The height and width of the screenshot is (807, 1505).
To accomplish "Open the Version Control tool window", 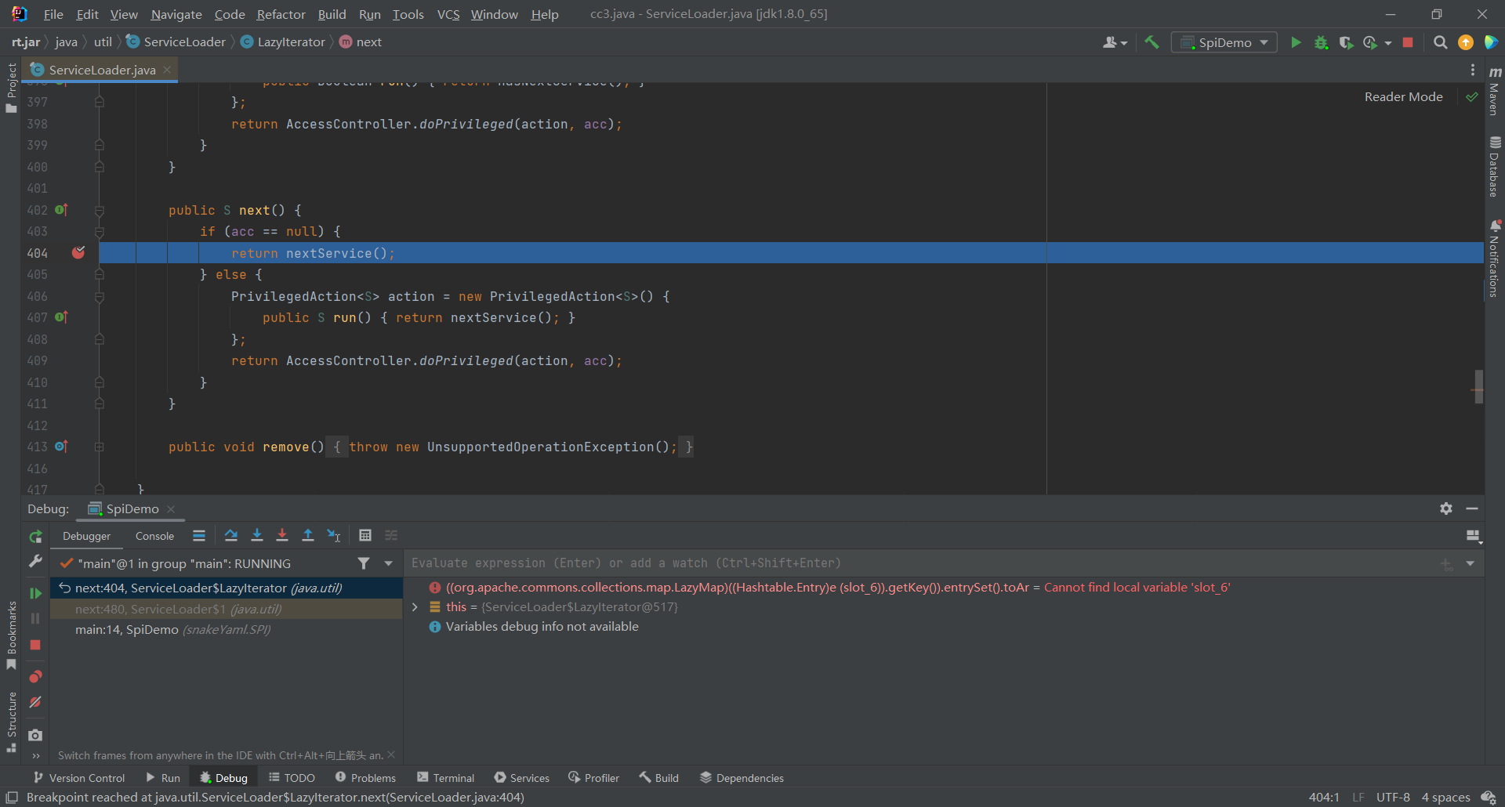I will click(x=79, y=777).
